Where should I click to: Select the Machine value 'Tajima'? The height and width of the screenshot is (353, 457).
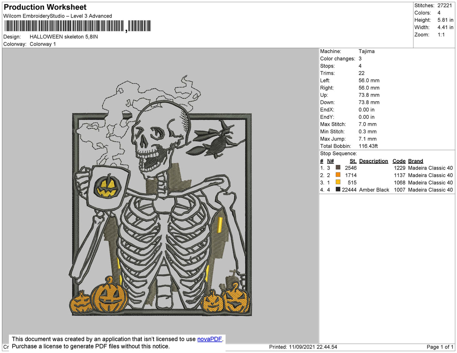click(366, 51)
